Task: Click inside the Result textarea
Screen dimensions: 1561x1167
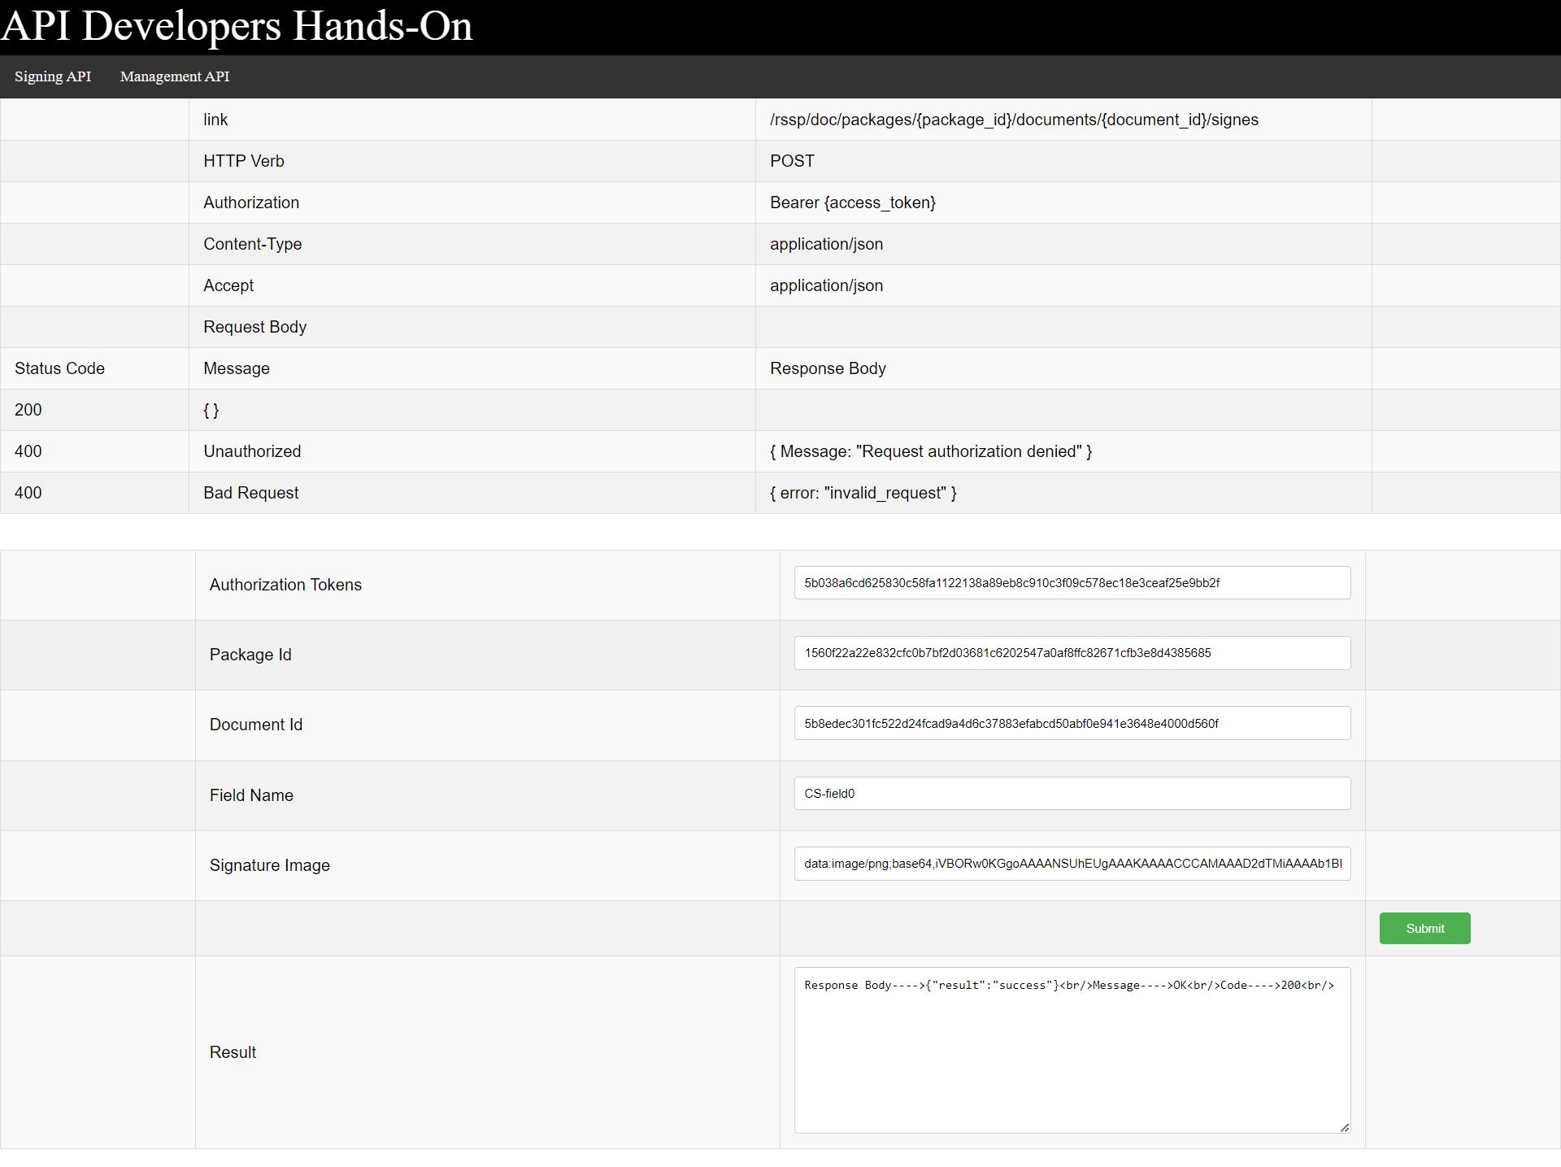Action: 1072,1057
